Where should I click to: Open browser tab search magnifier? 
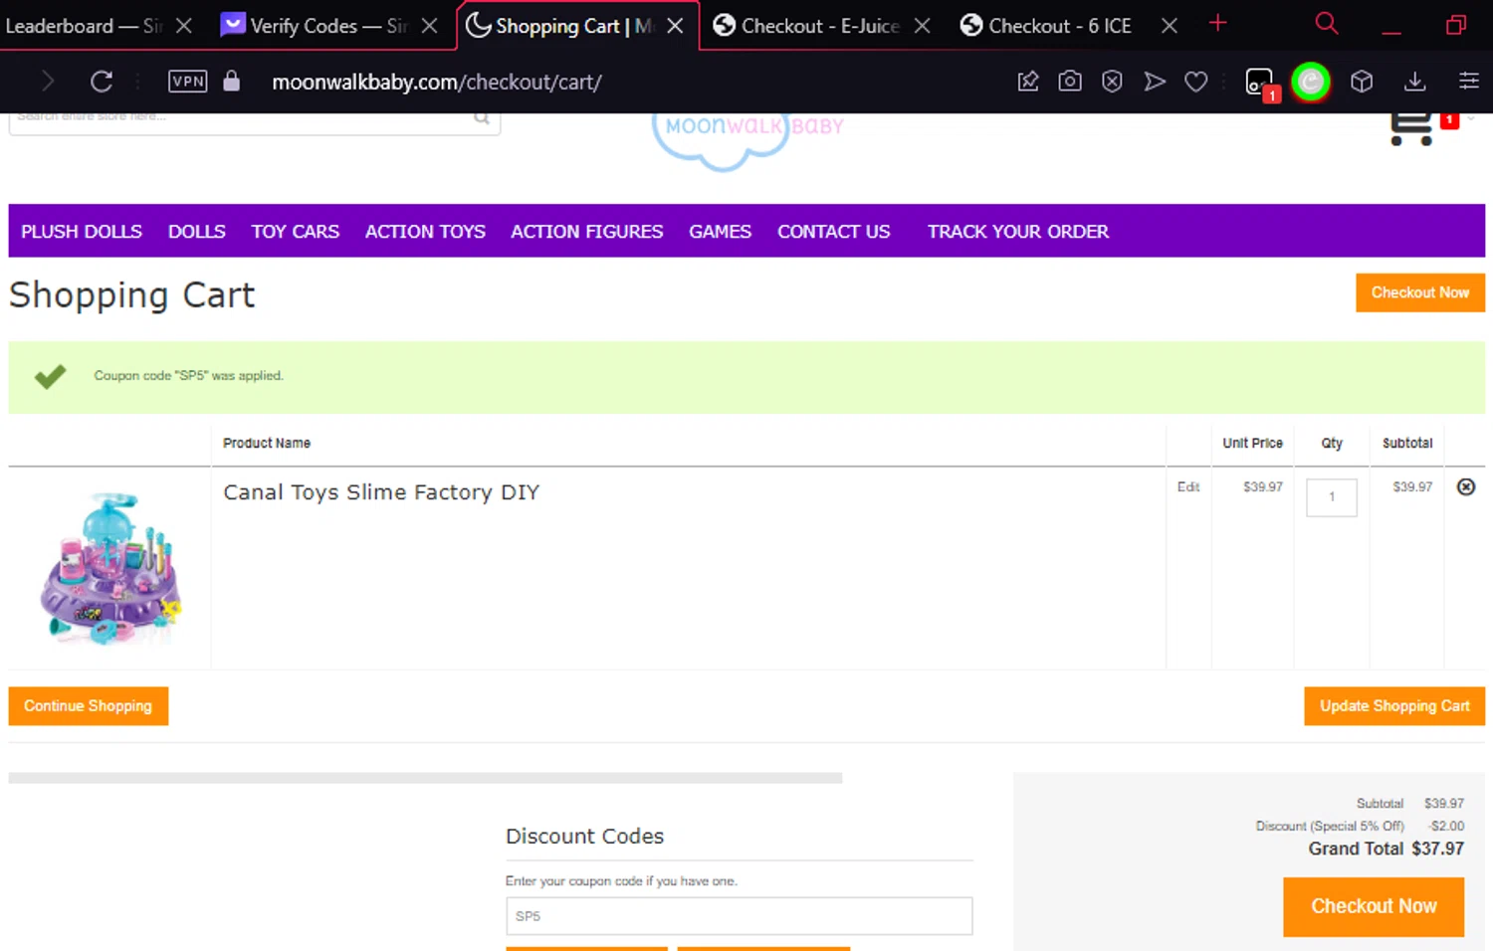[x=1326, y=23]
